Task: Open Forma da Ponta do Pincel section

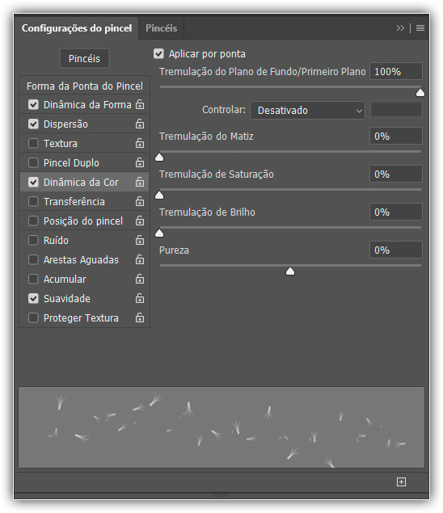Action: (x=84, y=86)
